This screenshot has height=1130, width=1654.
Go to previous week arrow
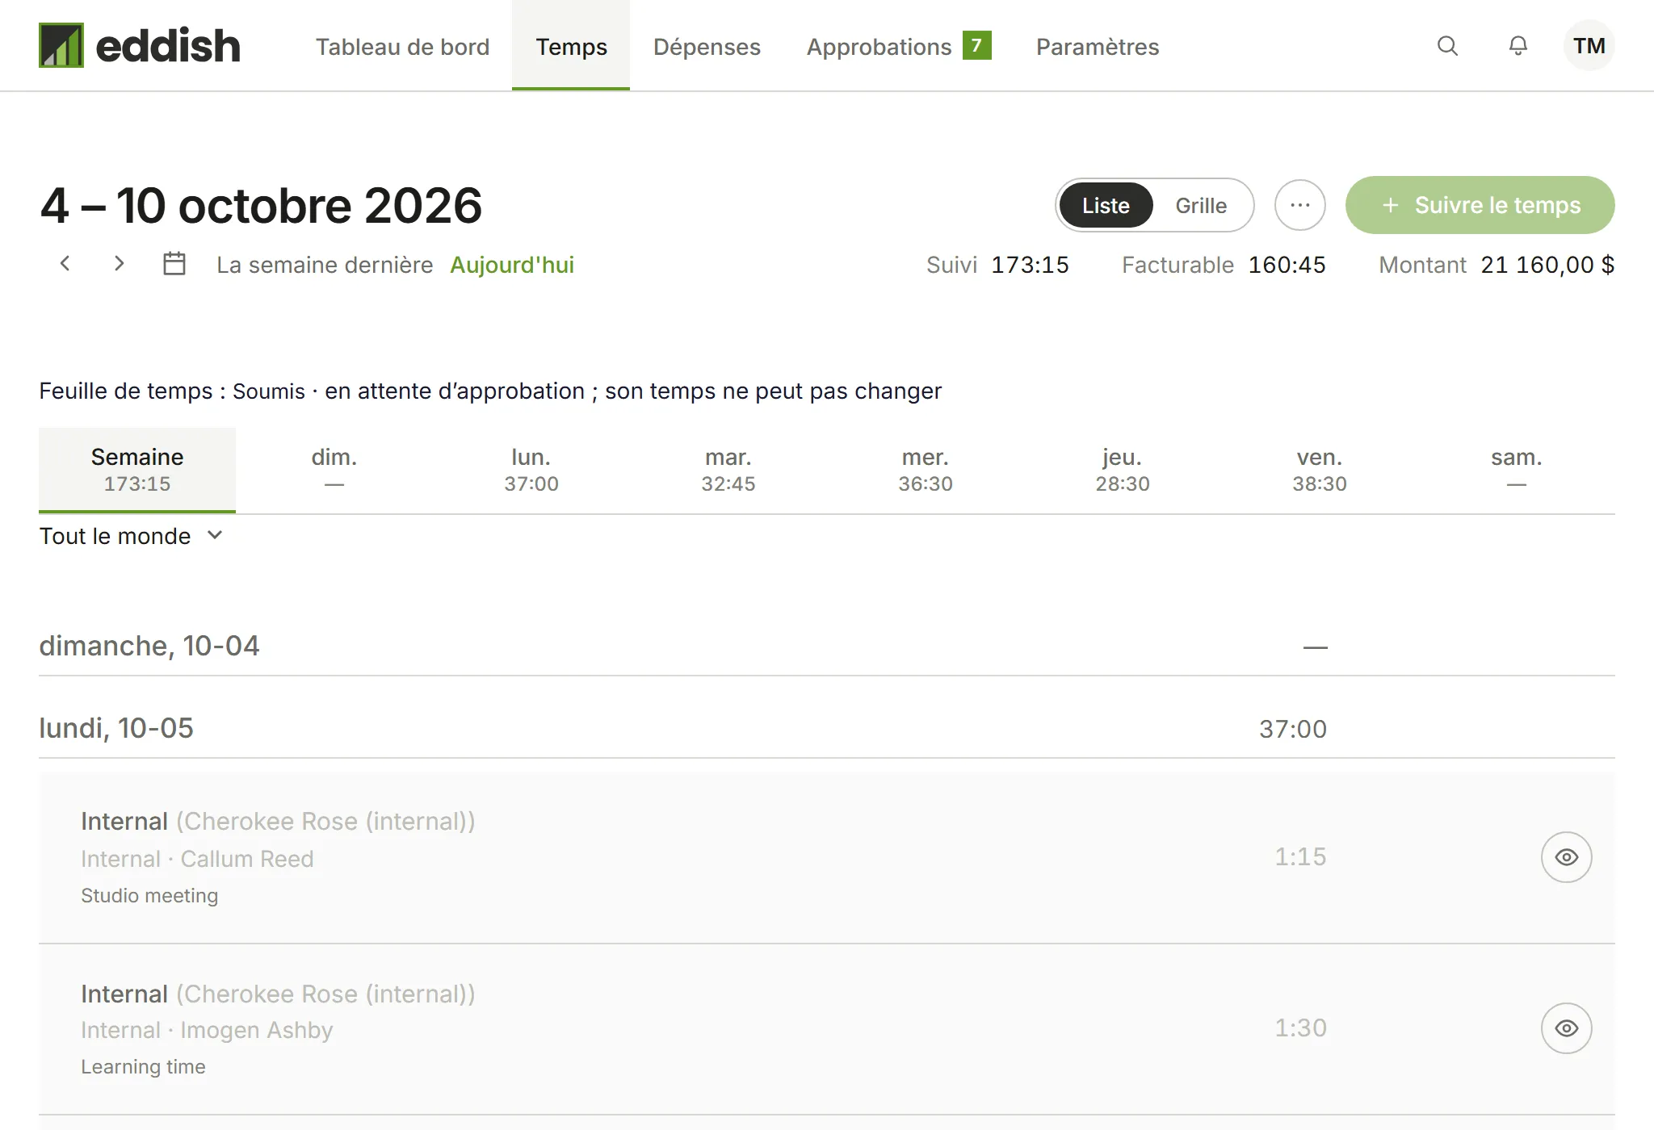coord(65,264)
